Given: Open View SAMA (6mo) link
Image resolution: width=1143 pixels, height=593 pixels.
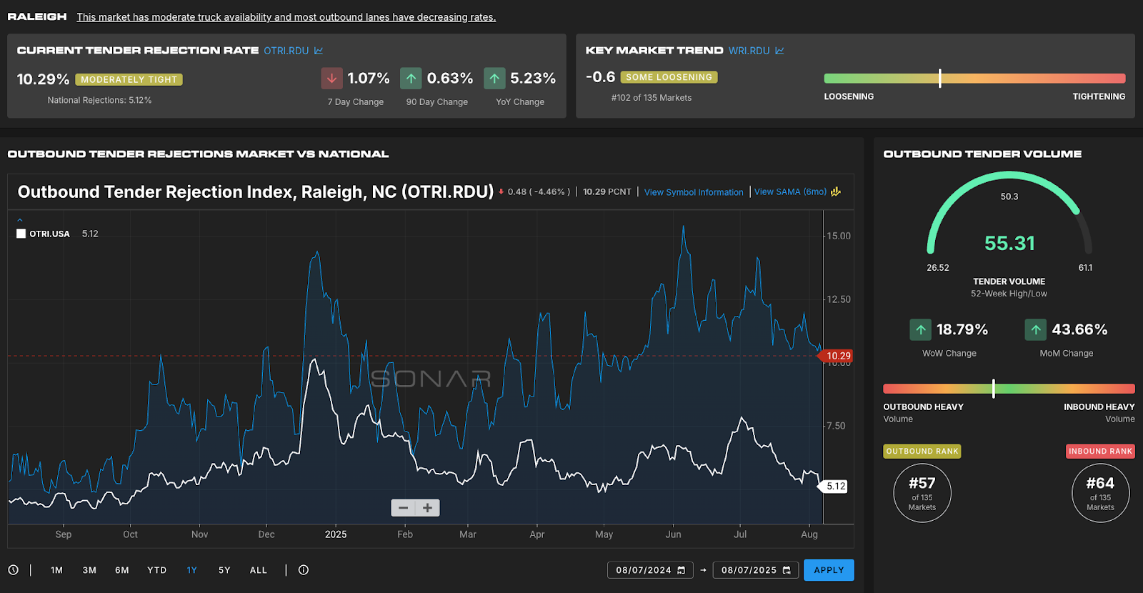Looking at the screenshot, I should (x=790, y=191).
